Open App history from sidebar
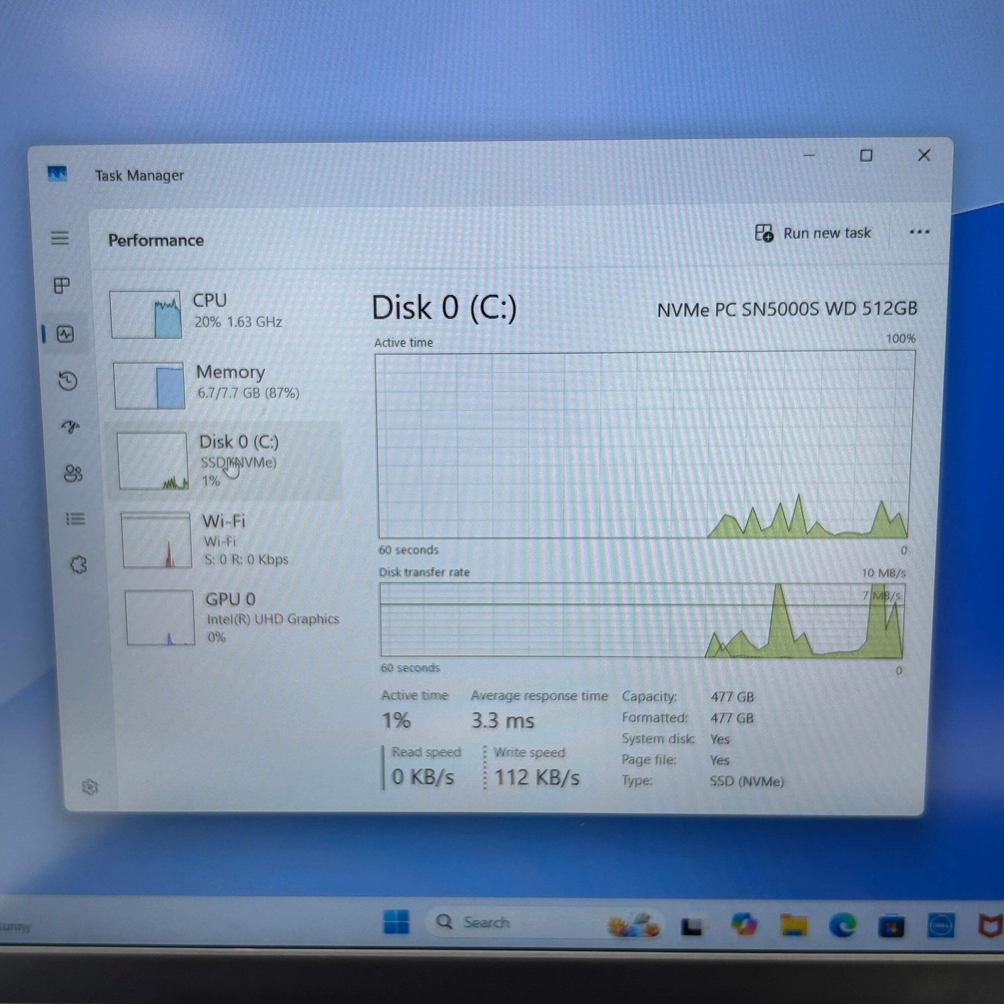This screenshot has height=1004, width=1004. (68, 381)
